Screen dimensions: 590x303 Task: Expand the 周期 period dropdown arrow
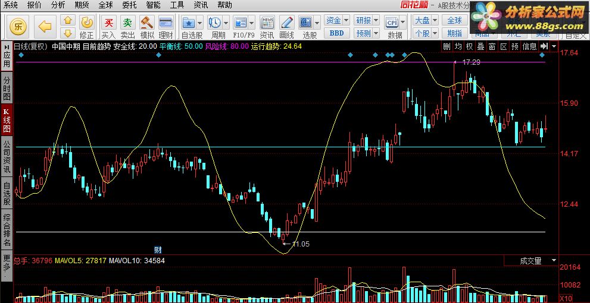[x=226, y=23]
